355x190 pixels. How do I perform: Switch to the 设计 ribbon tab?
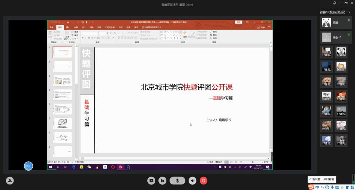84,27
